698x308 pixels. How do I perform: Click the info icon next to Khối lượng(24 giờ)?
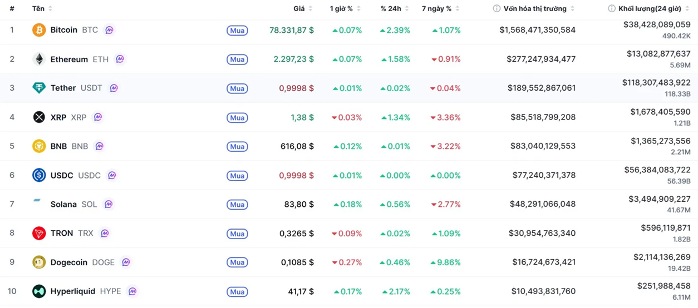[612, 8]
